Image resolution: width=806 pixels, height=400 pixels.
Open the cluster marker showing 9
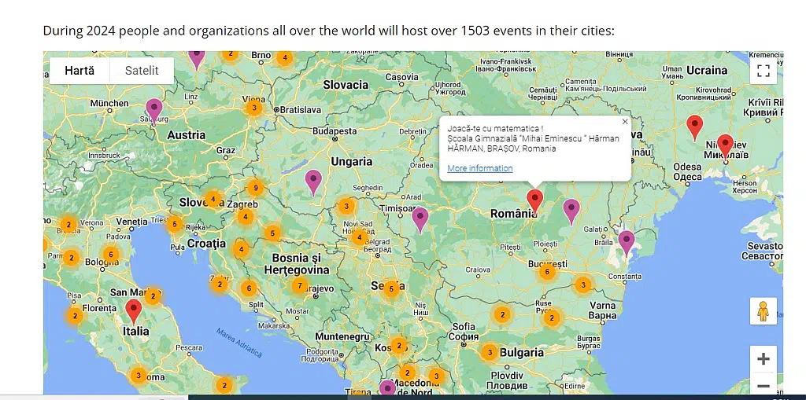pos(256,188)
